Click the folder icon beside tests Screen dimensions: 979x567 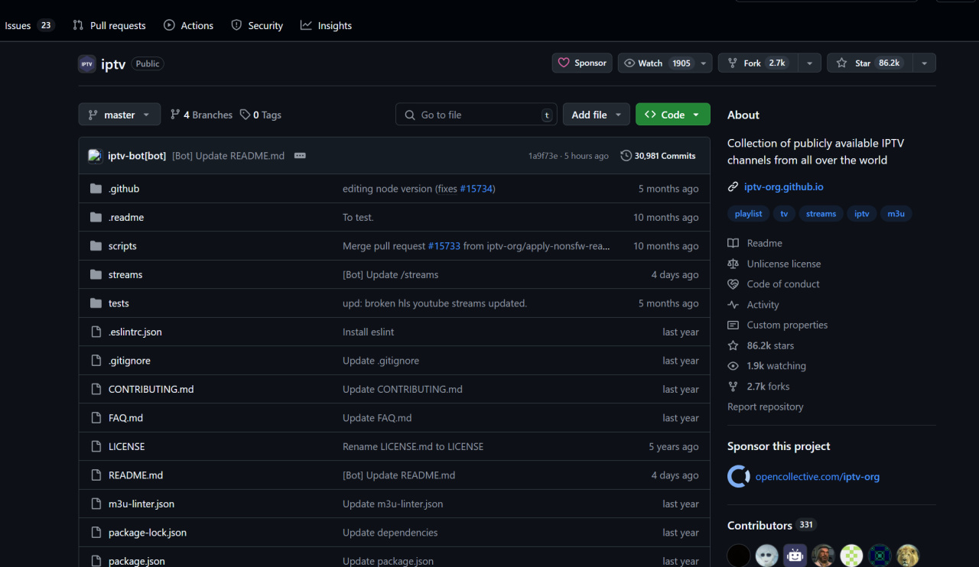96,303
